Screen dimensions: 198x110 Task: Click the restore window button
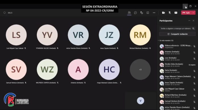coord(190,6)
